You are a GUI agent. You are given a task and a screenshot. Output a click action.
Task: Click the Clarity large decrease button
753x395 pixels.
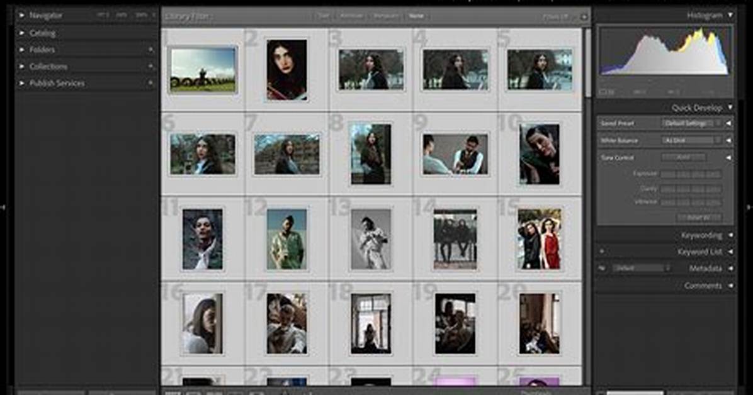[669, 189]
